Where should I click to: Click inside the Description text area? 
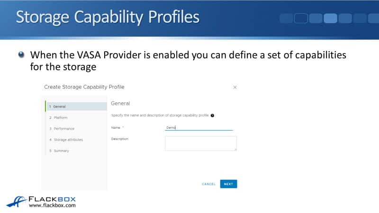coord(200,143)
